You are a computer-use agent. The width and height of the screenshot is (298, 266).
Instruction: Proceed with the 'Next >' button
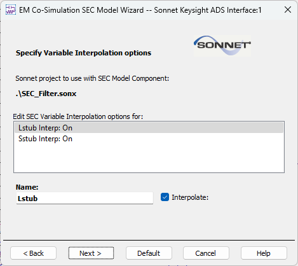tap(91, 253)
